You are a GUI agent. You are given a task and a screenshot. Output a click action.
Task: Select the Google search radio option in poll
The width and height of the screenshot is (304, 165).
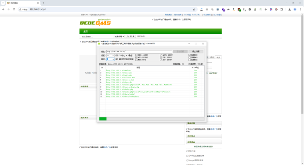(187, 160)
